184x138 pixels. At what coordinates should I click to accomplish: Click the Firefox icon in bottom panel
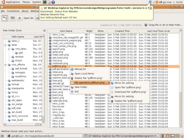[162, 136]
